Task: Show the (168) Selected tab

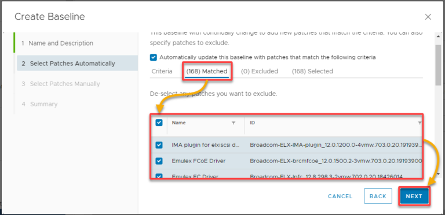Action: click(312, 71)
